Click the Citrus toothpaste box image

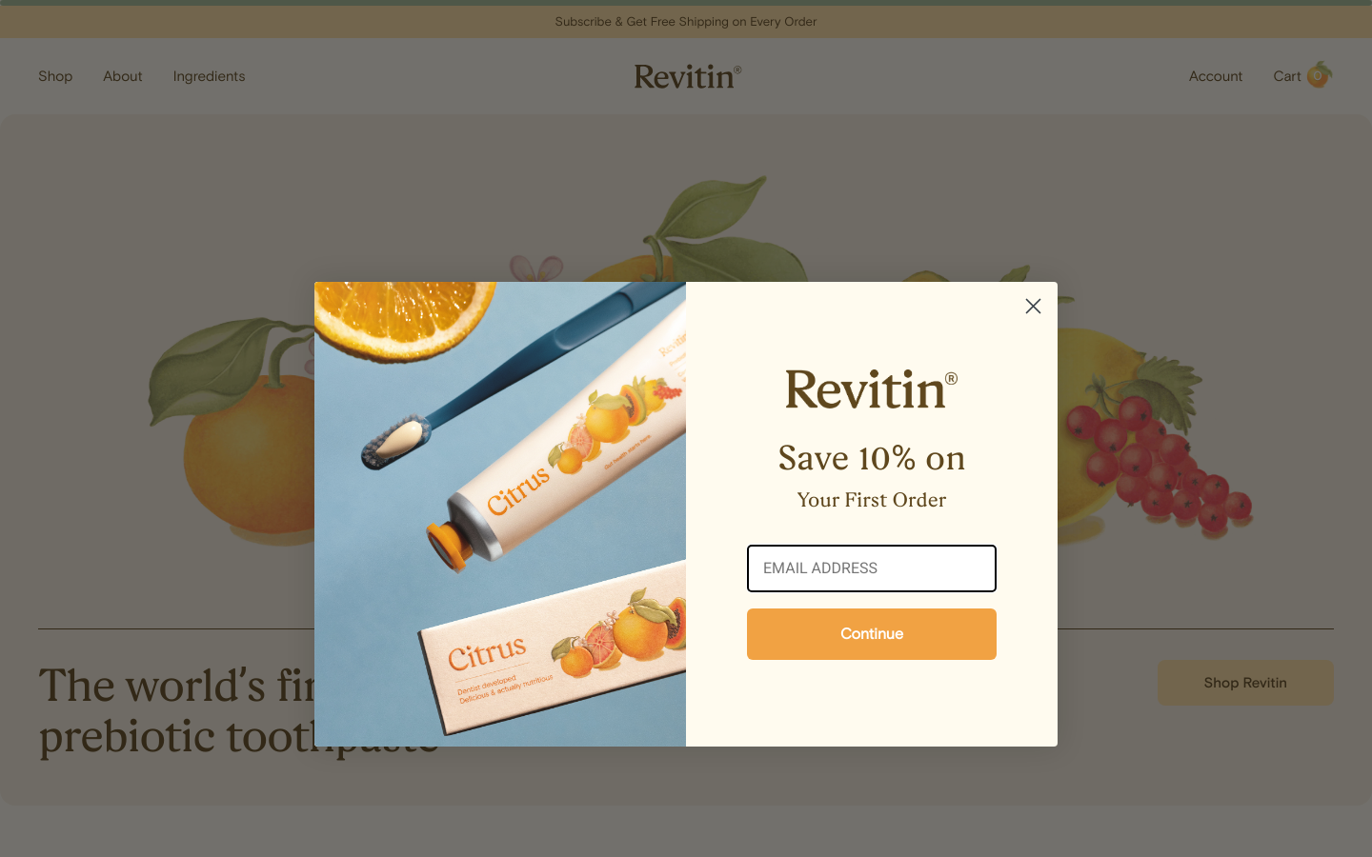(555, 648)
